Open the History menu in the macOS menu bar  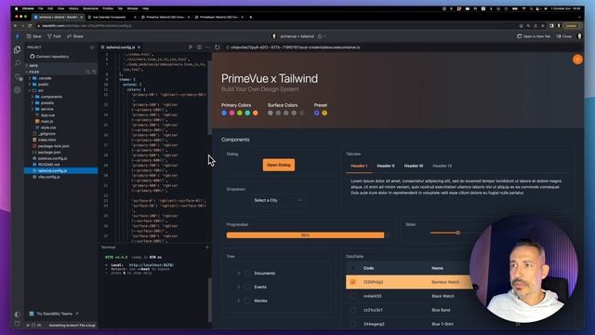click(x=73, y=8)
